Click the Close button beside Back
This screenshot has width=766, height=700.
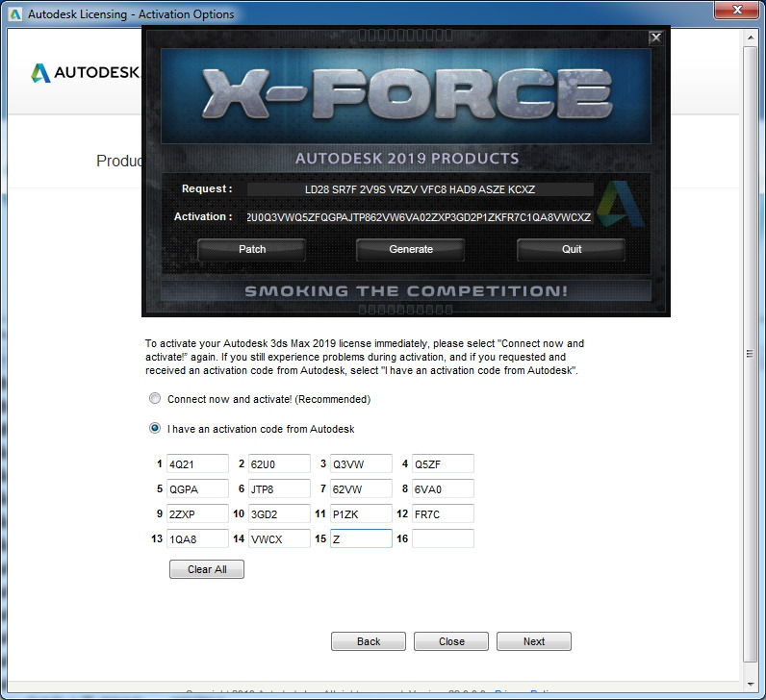pos(451,641)
